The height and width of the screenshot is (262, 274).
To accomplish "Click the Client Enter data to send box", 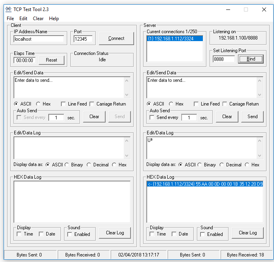I will (69, 87).
